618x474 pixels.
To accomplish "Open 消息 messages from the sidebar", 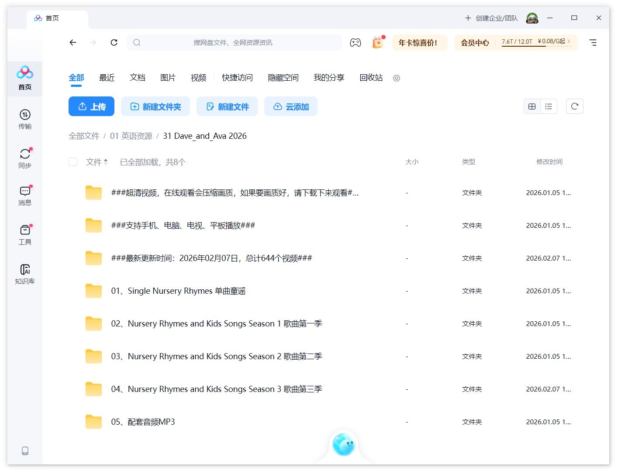I will tap(24, 195).
